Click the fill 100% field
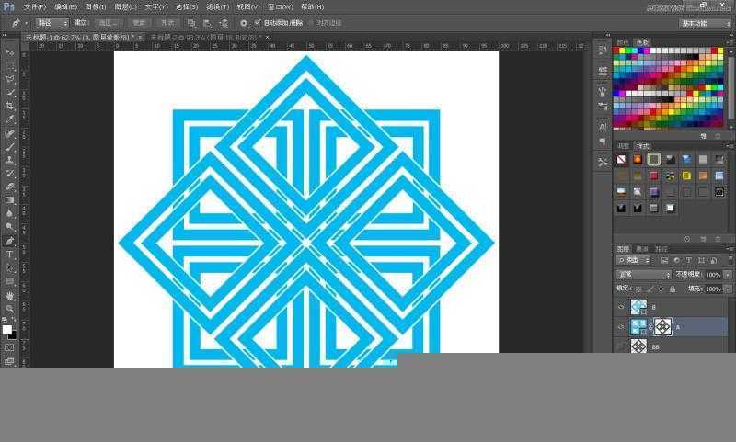Image resolution: width=736 pixels, height=442 pixels. coord(714,289)
